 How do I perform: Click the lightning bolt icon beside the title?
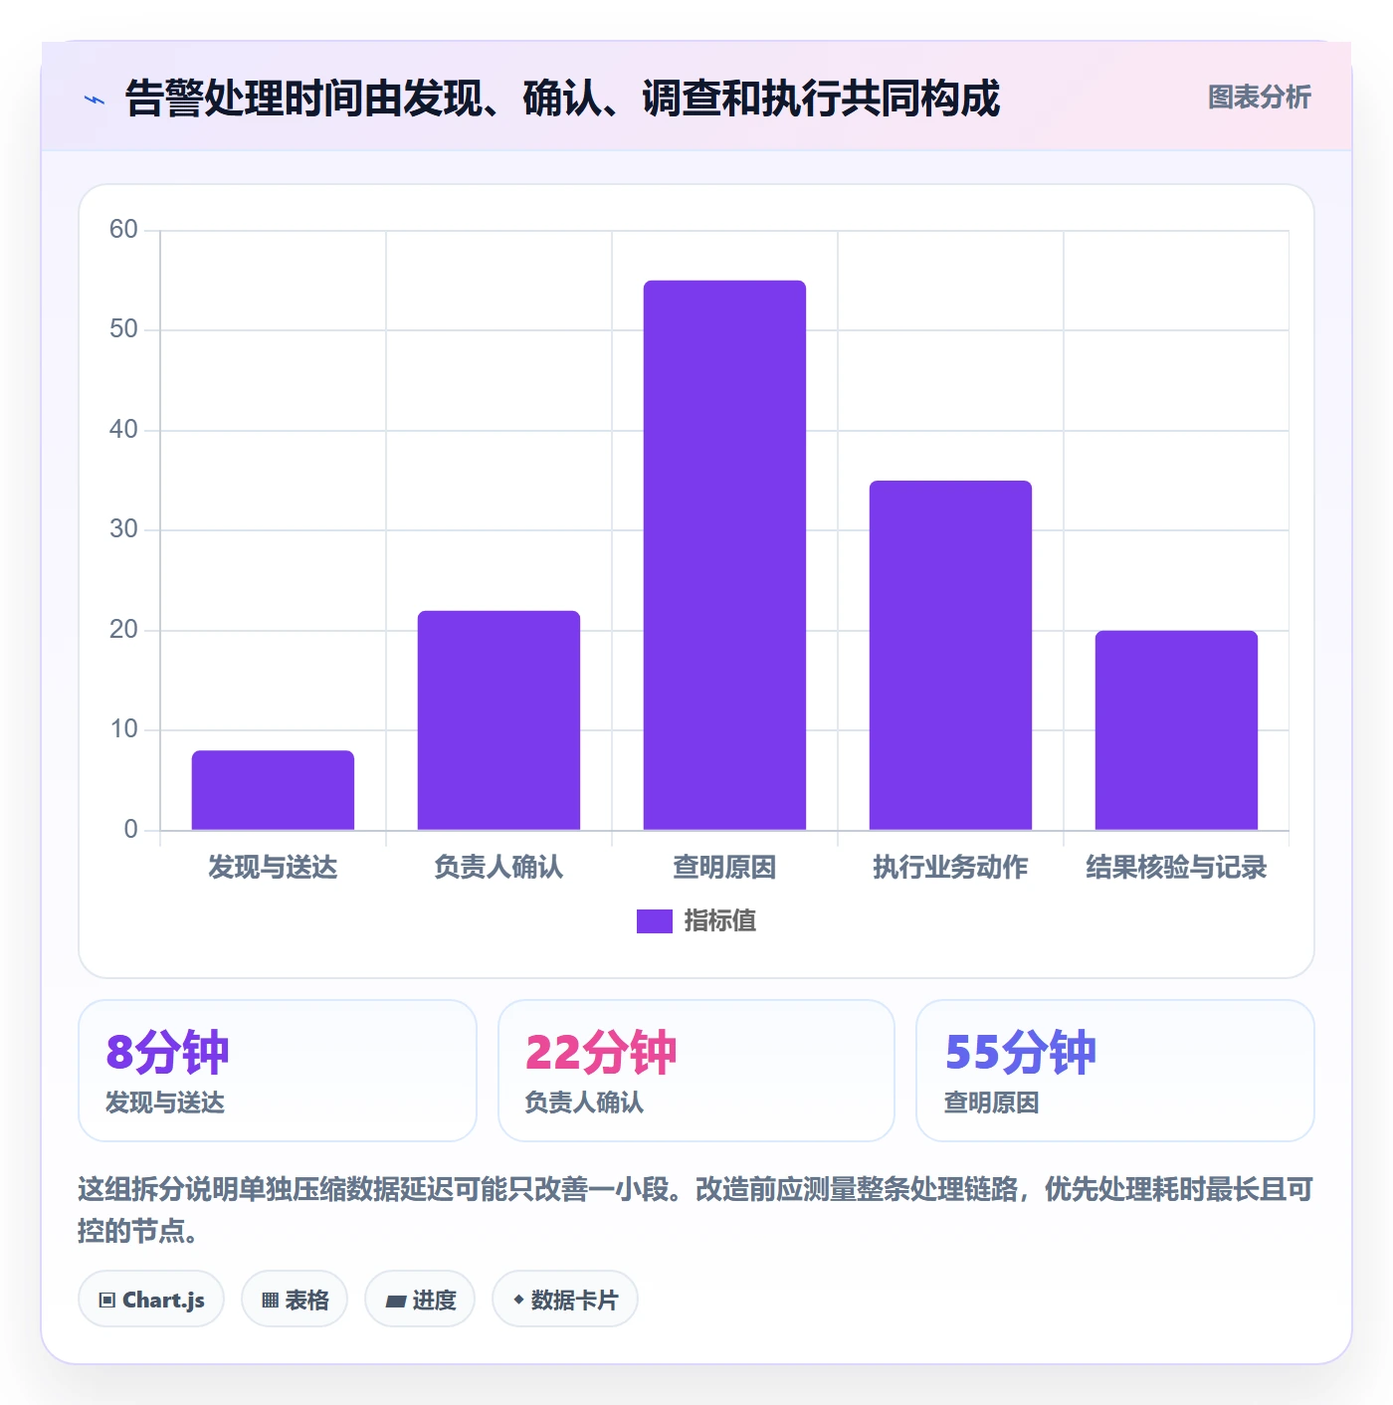point(95,100)
